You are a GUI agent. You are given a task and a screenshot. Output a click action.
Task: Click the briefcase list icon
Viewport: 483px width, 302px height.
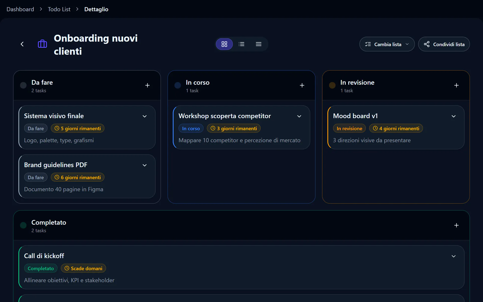pyautogui.click(x=42, y=44)
